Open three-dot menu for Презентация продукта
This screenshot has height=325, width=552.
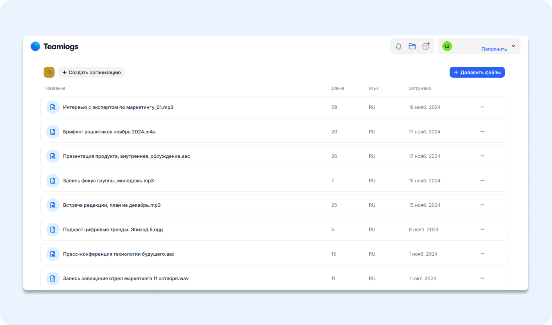(482, 156)
